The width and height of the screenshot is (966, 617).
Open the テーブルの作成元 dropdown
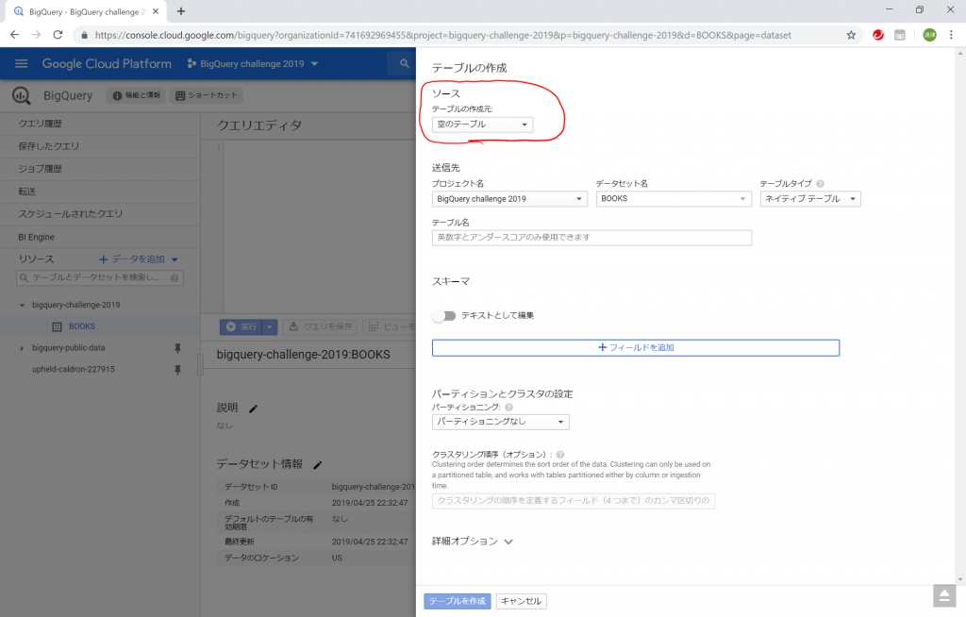tap(482, 125)
